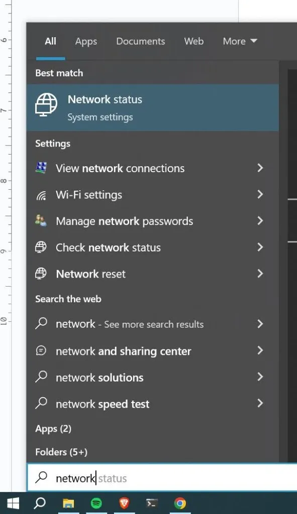Open the command prompt from the taskbar

click(151, 502)
